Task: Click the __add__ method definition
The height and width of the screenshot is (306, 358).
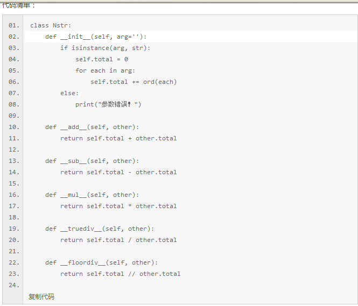Action: [92, 127]
